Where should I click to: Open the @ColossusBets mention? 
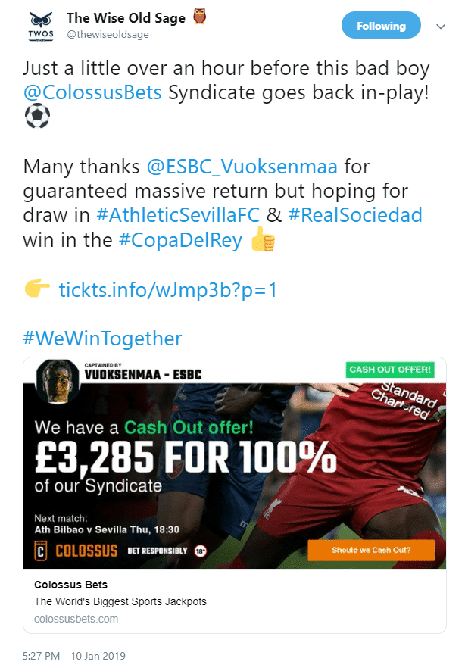(x=92, y=92)
